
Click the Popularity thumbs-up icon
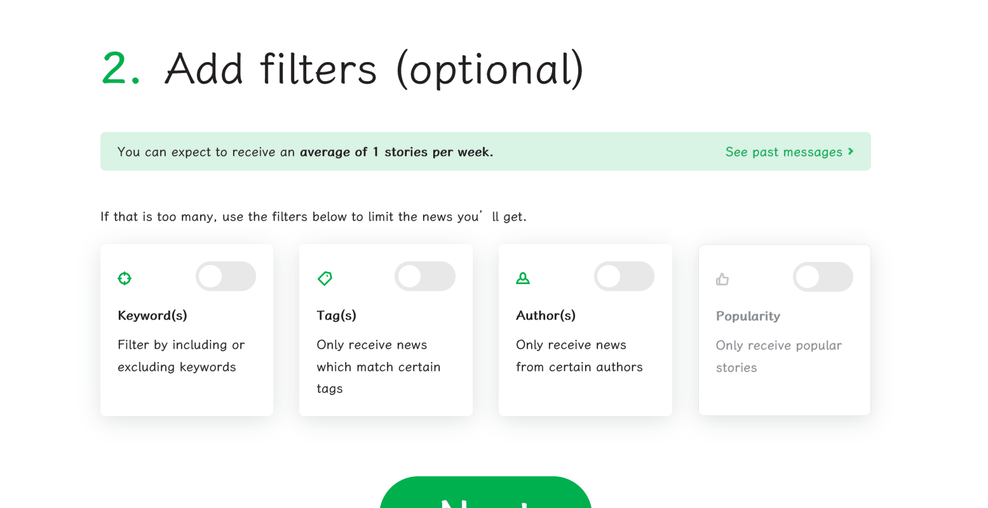pyautogui.click(x=722, y=279)
